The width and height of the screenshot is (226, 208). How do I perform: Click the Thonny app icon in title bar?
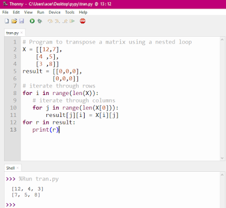(6, 4)
